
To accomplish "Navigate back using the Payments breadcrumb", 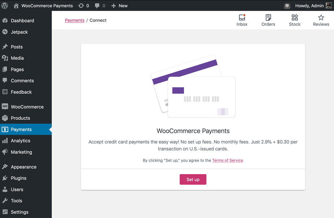I will tap(75, 20).
